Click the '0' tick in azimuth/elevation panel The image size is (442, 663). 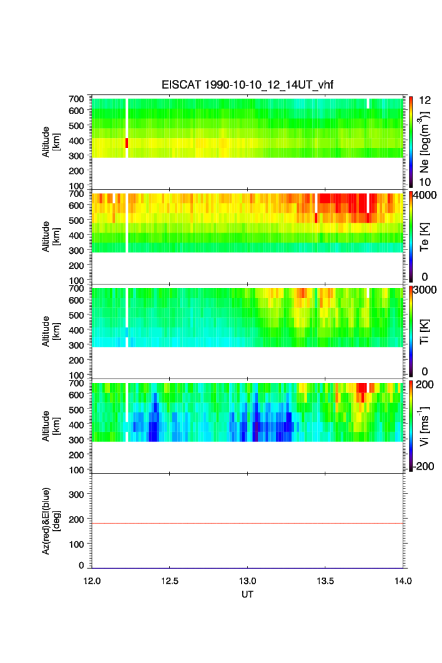click(81, 565)
